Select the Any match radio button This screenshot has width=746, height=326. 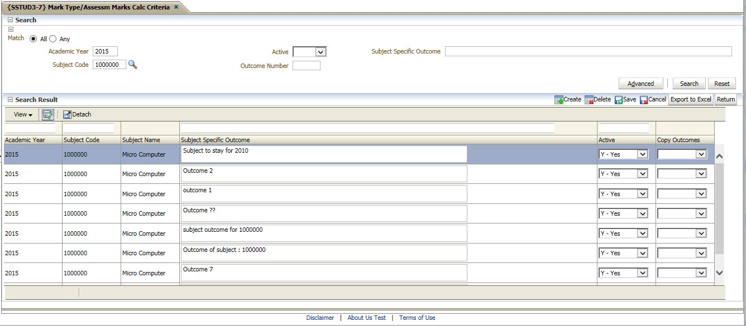click(x=53, y=39)
